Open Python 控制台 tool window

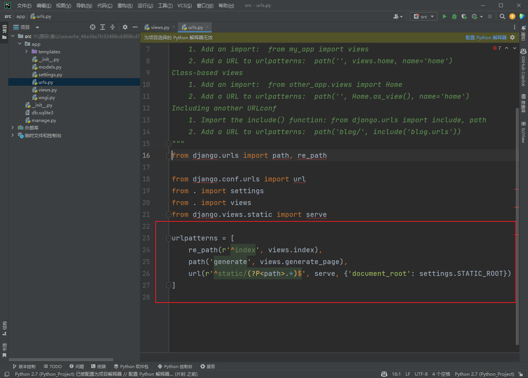point(175,367)
